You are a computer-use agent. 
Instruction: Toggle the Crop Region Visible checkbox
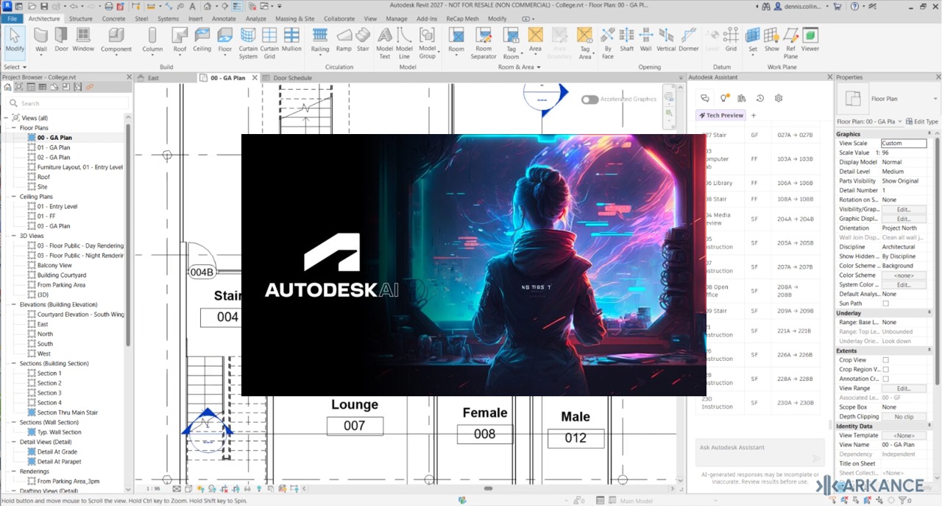coord(885,370)
